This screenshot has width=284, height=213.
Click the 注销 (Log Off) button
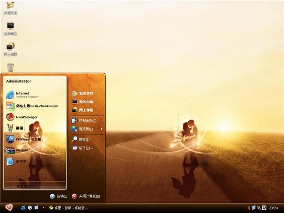coord(59,196)
